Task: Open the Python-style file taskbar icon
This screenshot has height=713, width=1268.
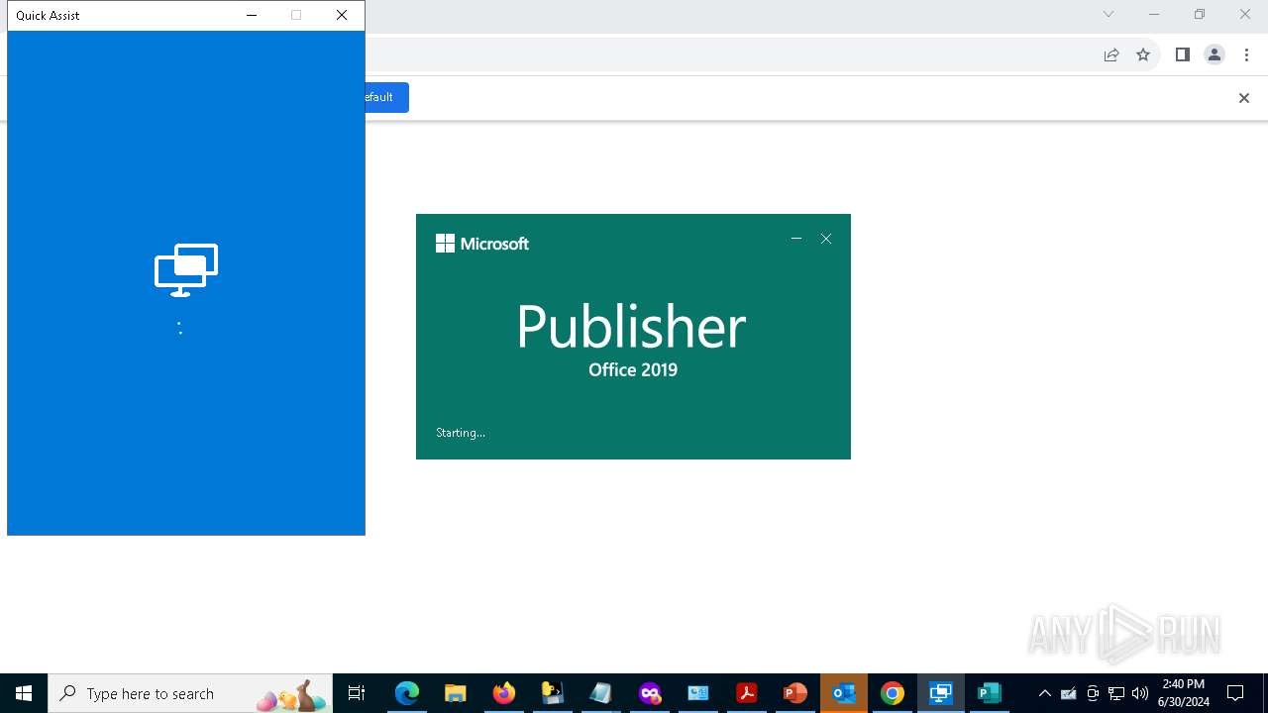Action: point(553,693)
